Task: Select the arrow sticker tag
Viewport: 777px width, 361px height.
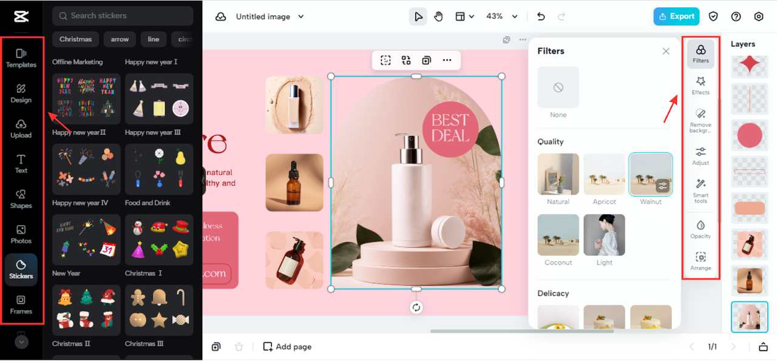Action: tap(120, 39)
